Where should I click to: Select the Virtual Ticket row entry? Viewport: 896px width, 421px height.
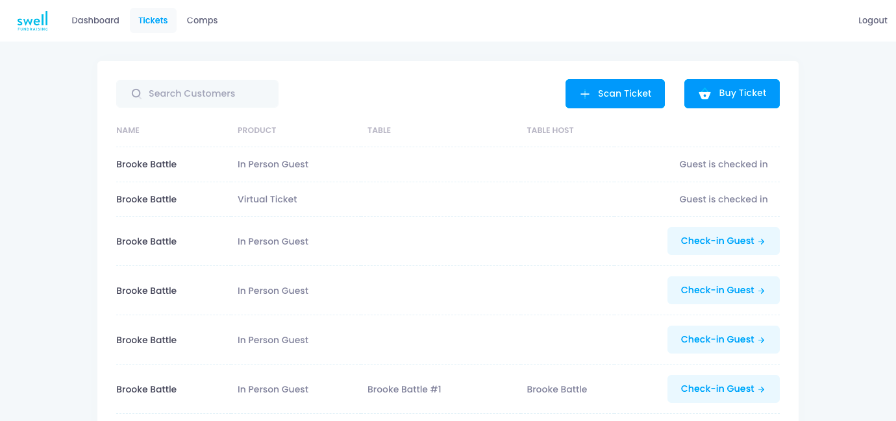pyautogui.click(x=267, y=200)
